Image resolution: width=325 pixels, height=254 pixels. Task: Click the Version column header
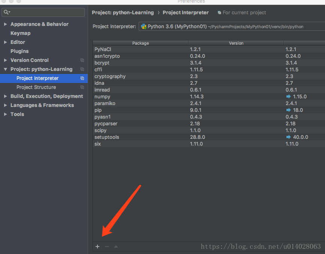(236, 43)
